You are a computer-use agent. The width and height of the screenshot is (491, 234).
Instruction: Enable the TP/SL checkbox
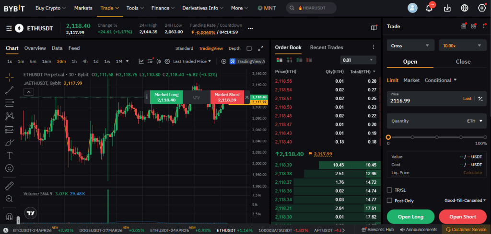389,190
